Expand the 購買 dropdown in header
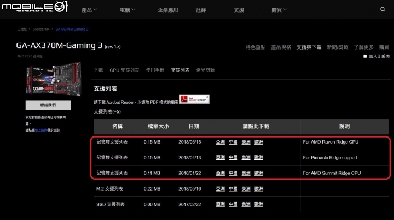 click(x=279, y=10)
